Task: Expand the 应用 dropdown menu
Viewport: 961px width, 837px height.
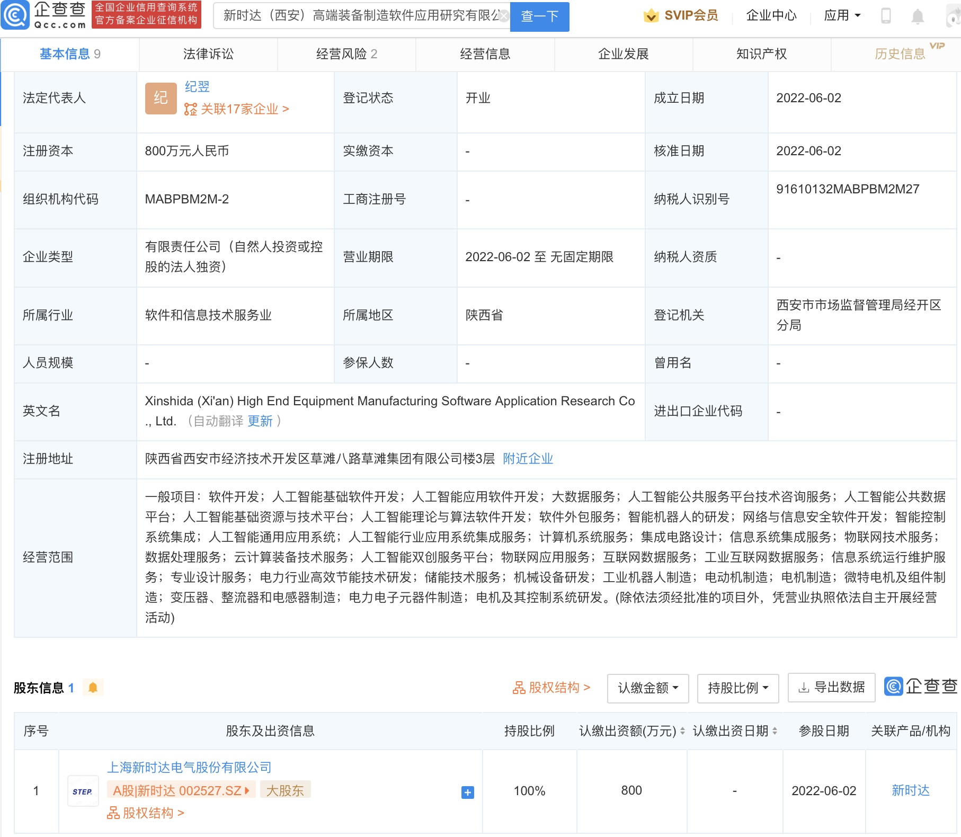Action: pos(842,16)
